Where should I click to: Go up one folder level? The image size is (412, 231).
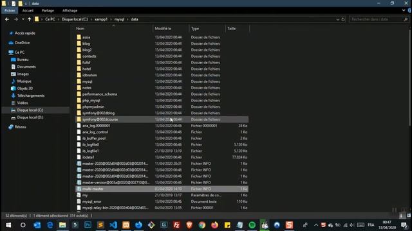pyautogui.click(x=29, y=19)
